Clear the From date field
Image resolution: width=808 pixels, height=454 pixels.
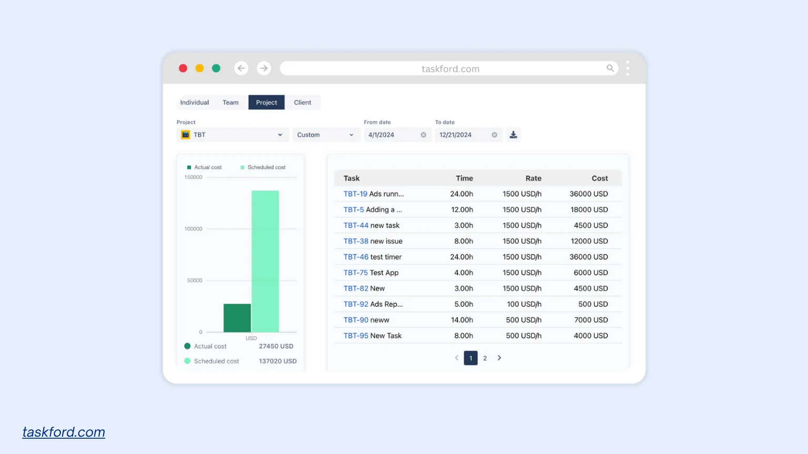point(423,135)
